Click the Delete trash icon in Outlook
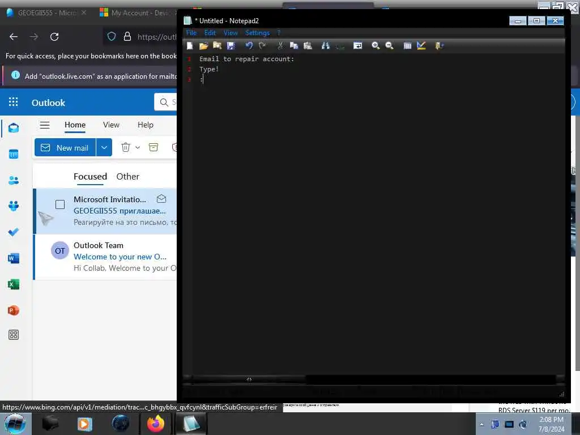The image size is (580, 435). (126, 147)
